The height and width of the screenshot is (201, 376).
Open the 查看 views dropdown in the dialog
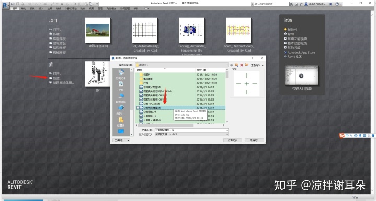[x=257, y=65]
